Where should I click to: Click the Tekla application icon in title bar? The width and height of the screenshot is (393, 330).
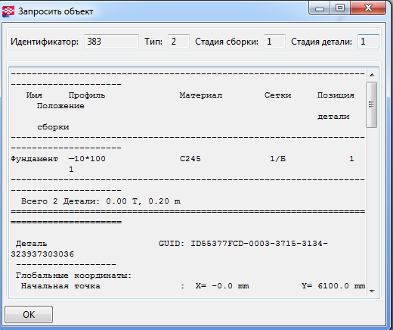[x=8, y=11]
